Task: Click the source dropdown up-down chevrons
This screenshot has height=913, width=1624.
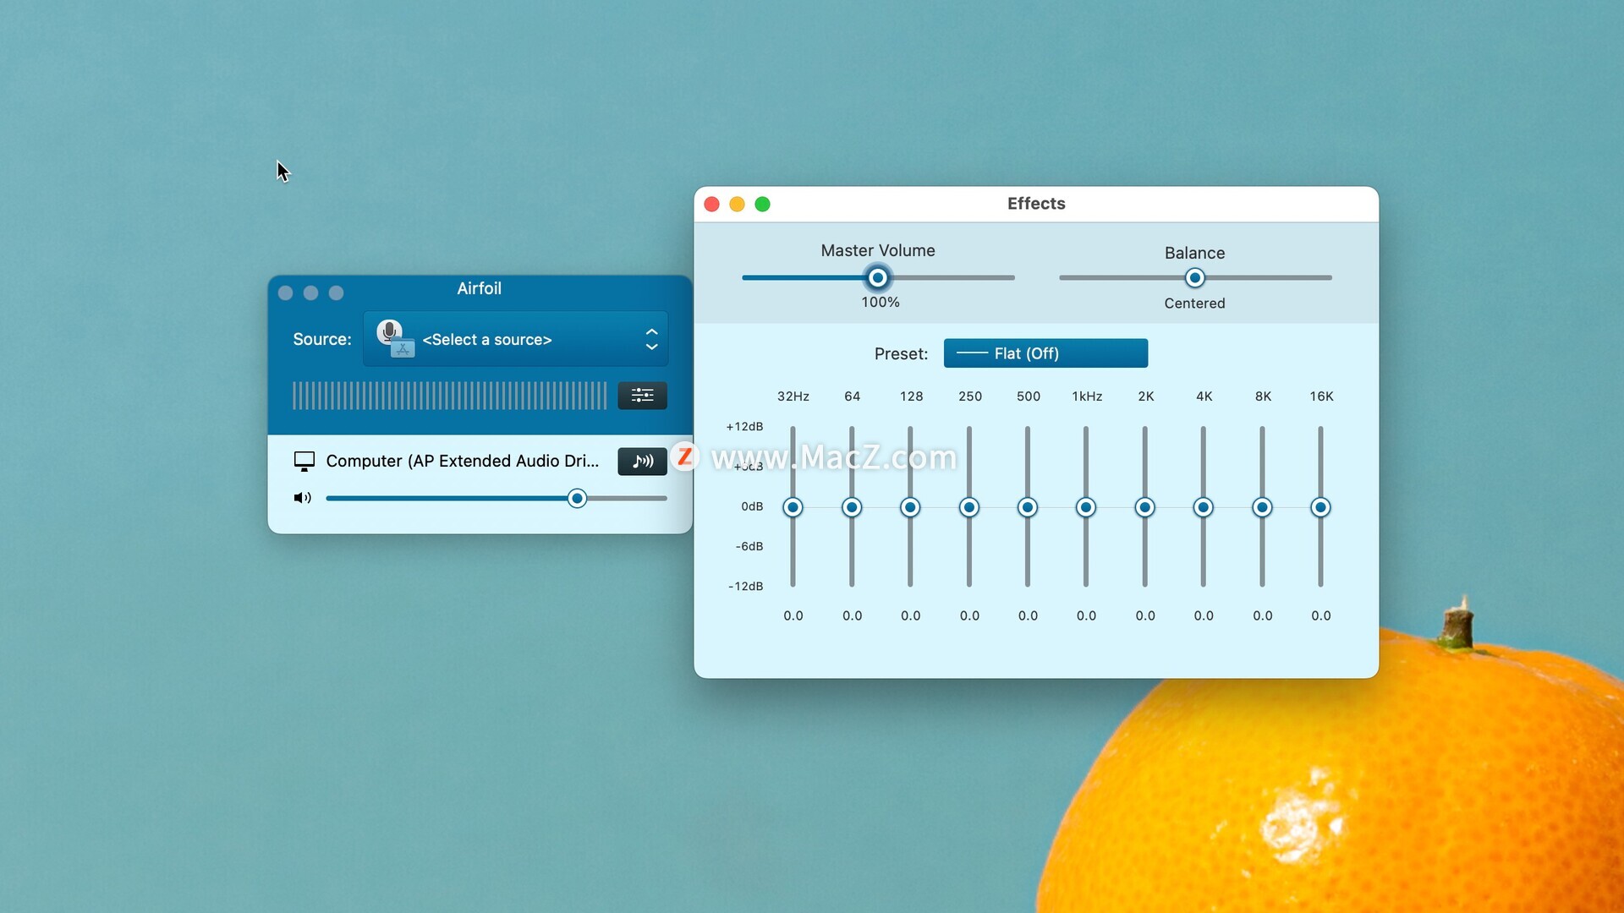Action: coord(651,339)
